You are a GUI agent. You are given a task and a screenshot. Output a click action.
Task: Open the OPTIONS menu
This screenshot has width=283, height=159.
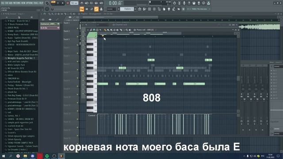30,3
